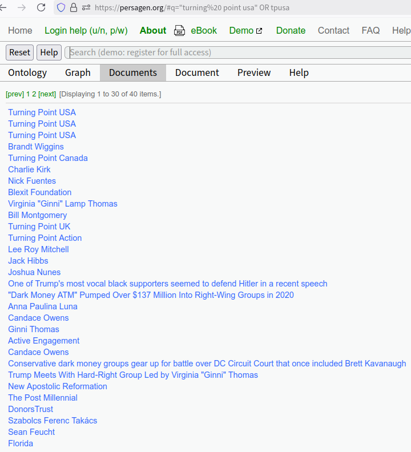Go back using the browser back arrow
The width and height of the screenshot is (411, 452).
point(3,7)
